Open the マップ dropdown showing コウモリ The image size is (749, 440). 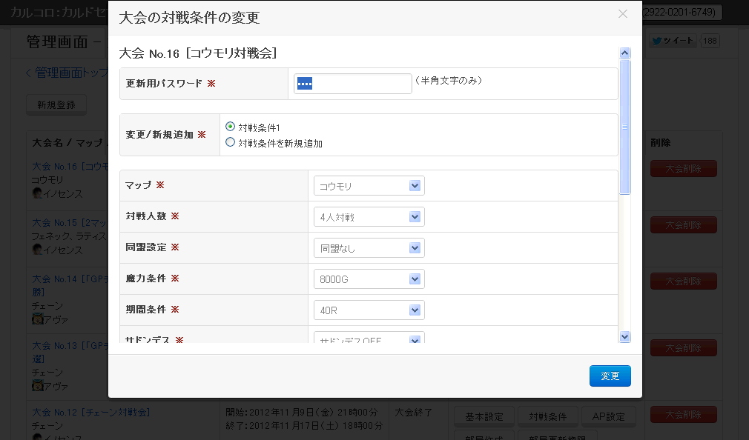(369, 186)
